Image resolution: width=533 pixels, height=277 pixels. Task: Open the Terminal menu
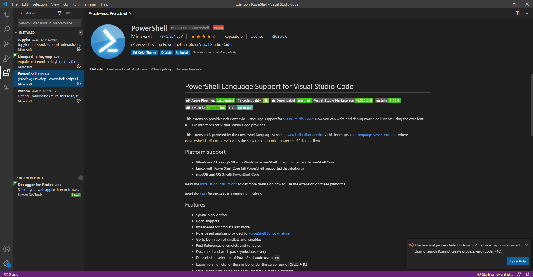click(x=89, y=4)
